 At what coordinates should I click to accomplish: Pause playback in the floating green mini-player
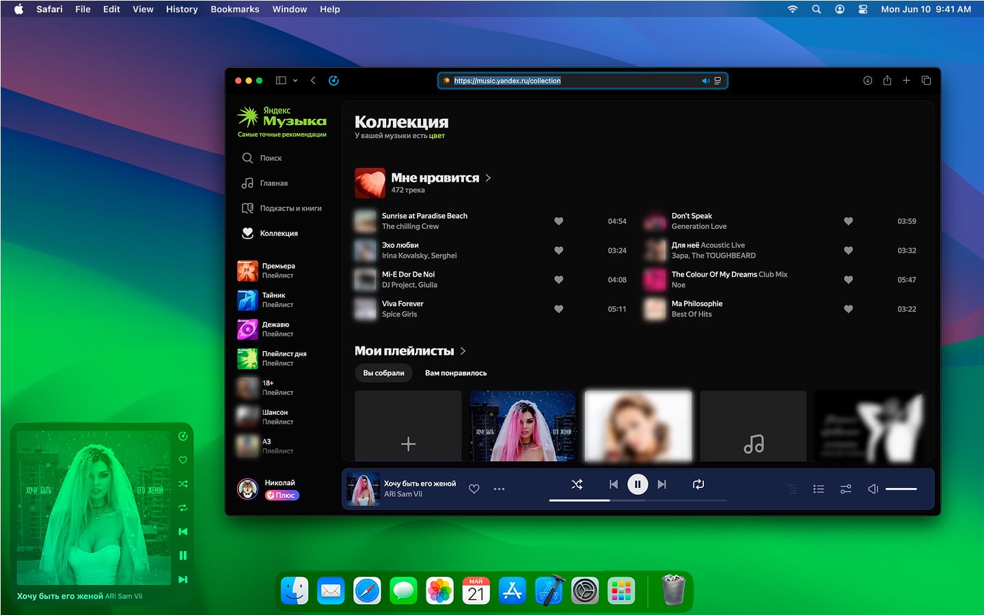point(183,556)
